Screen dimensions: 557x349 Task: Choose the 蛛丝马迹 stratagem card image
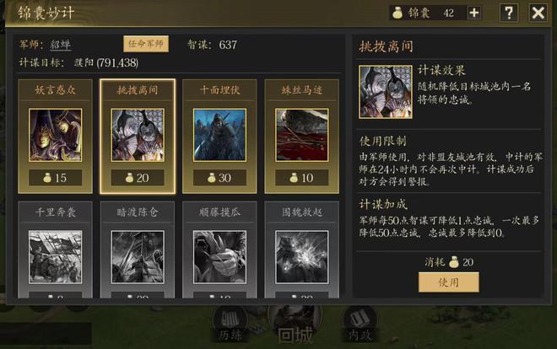coord(301,135)
